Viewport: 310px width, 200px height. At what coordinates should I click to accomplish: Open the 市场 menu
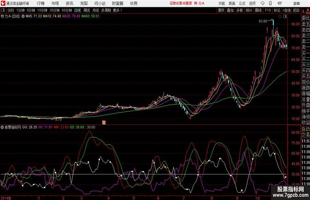[55, 3]
